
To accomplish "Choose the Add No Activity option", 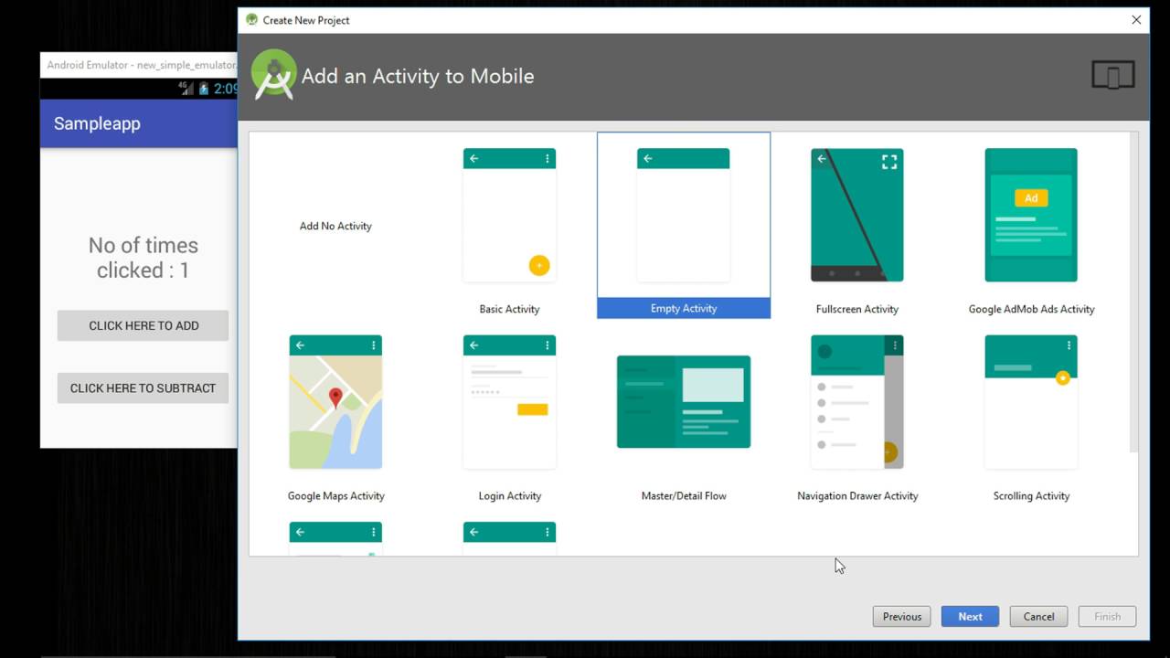I will point(335,226).
